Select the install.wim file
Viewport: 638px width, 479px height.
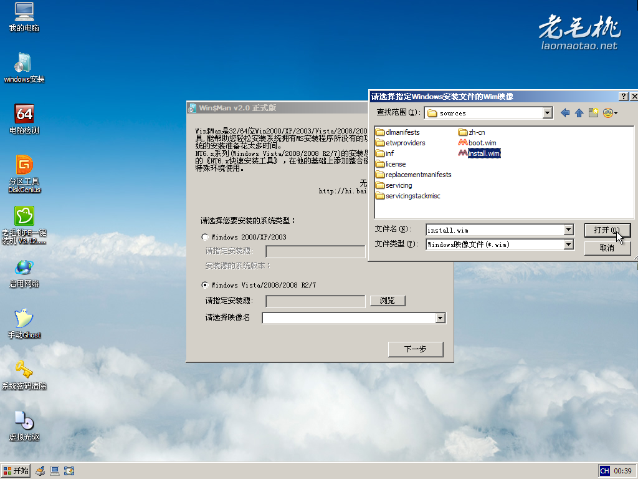[479, 153]
